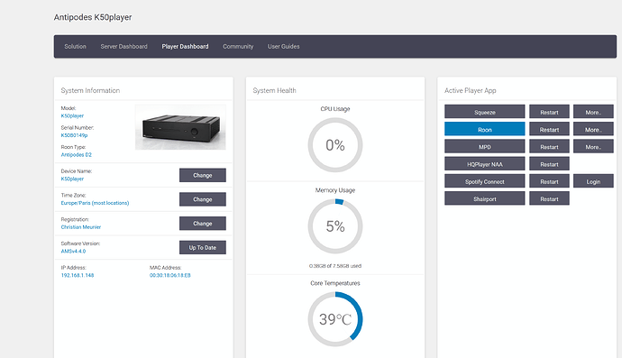
Task: Click the device name value K50player
Action: [72, 179]
